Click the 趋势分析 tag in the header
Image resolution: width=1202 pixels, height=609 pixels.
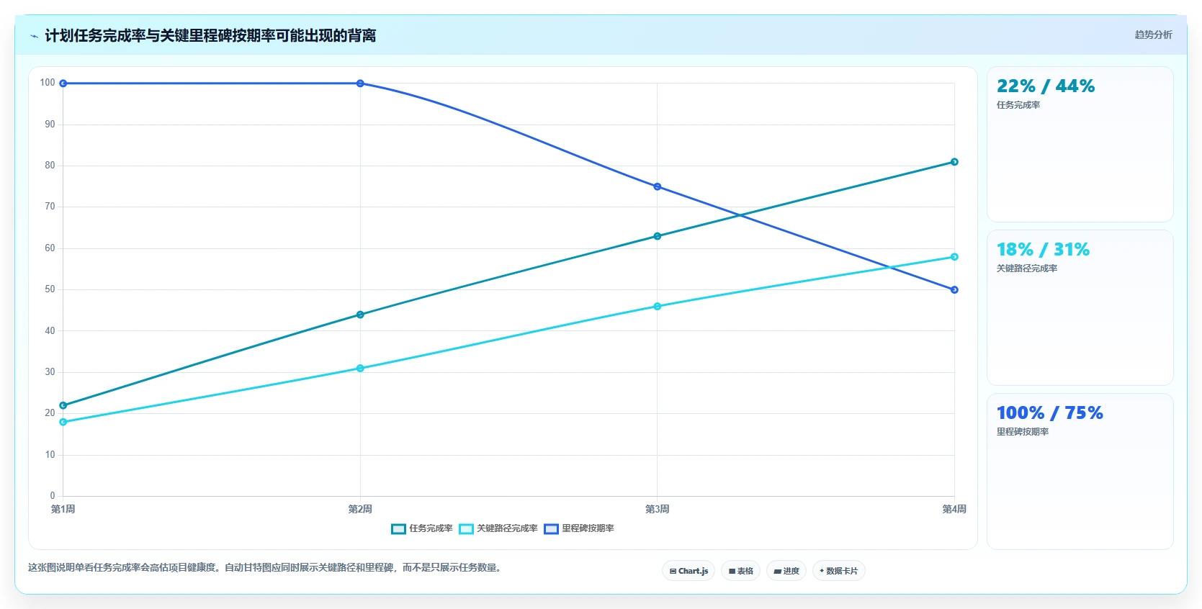[1154, 35]
